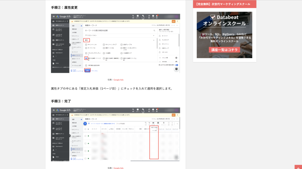Check the 表示項目の設定を保存 checkbox

[86, 65]
